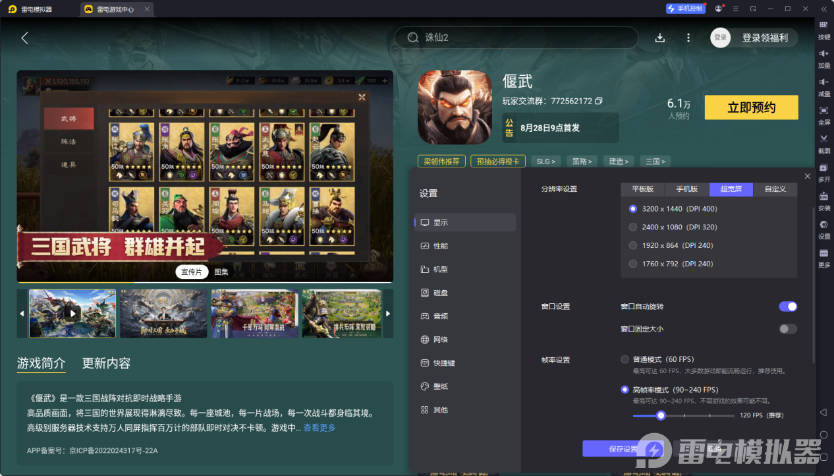Viewport: 834px width, 476px height.
Task: Open the 策略 > tag
Action: coord(582,161)
